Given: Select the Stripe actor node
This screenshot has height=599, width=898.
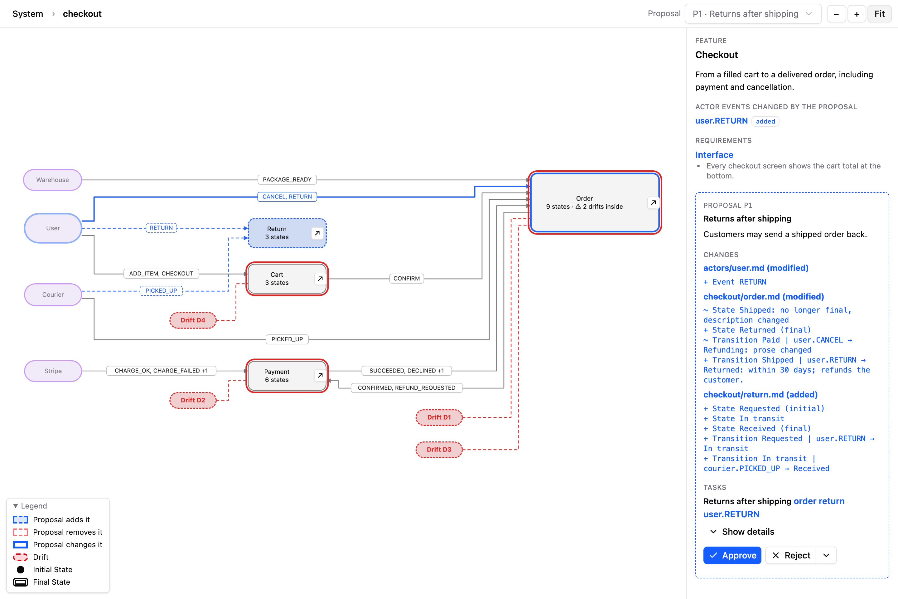Looking at the screenshot, I should 53,371.
